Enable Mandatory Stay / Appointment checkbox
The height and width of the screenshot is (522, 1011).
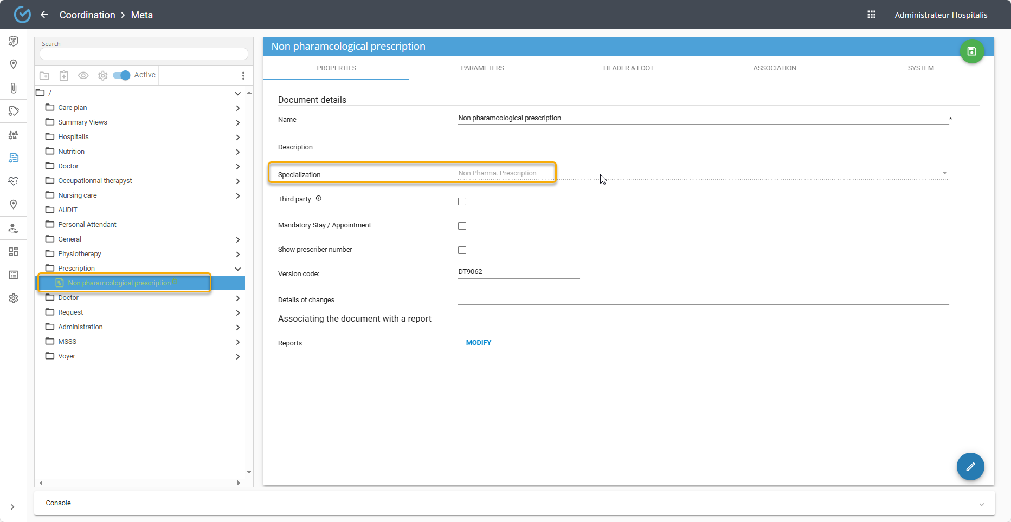click(x=462, y=226)
